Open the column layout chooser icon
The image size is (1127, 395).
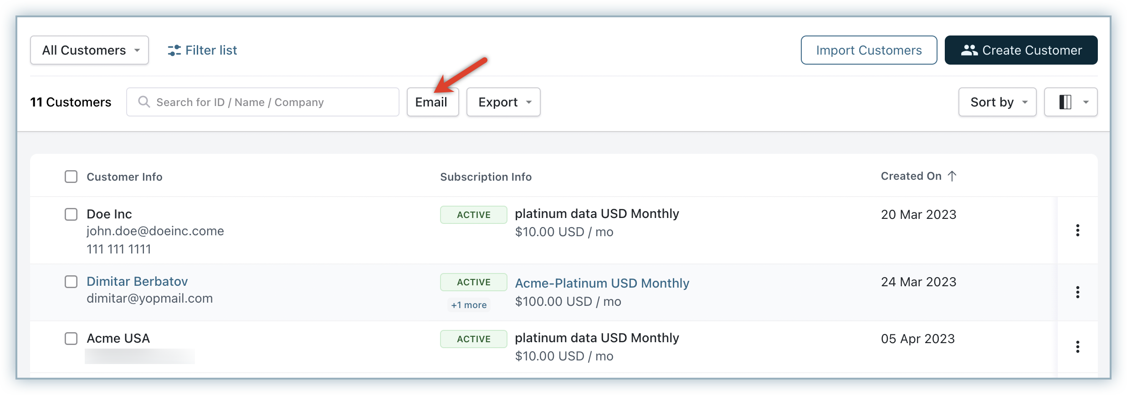click(1065, 102)
